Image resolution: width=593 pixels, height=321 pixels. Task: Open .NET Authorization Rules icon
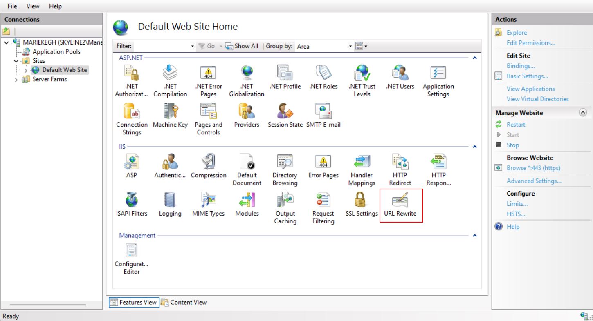click(131, 81)
